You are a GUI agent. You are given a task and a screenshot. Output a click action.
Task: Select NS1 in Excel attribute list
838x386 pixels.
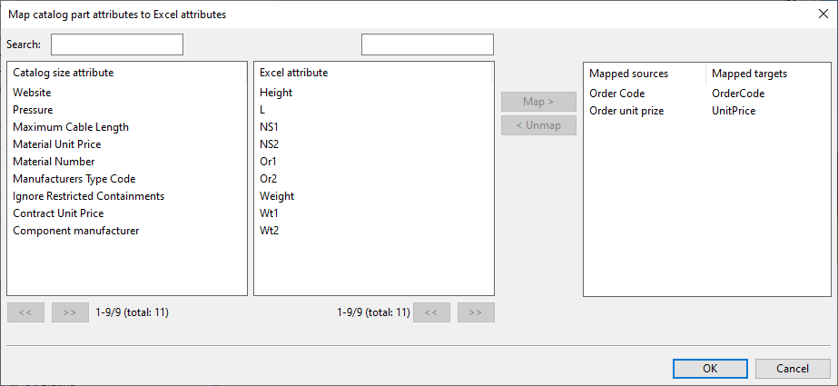pos(271,127)
